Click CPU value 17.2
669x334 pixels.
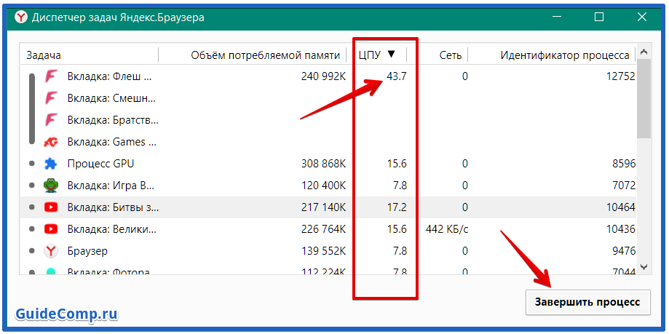point(396,207)
